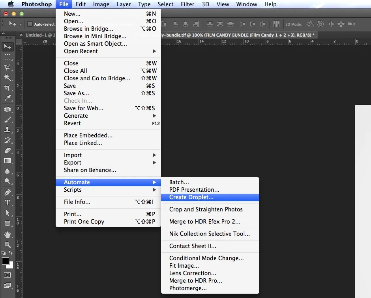Click the Distribute top edges icon

(210, 24)
